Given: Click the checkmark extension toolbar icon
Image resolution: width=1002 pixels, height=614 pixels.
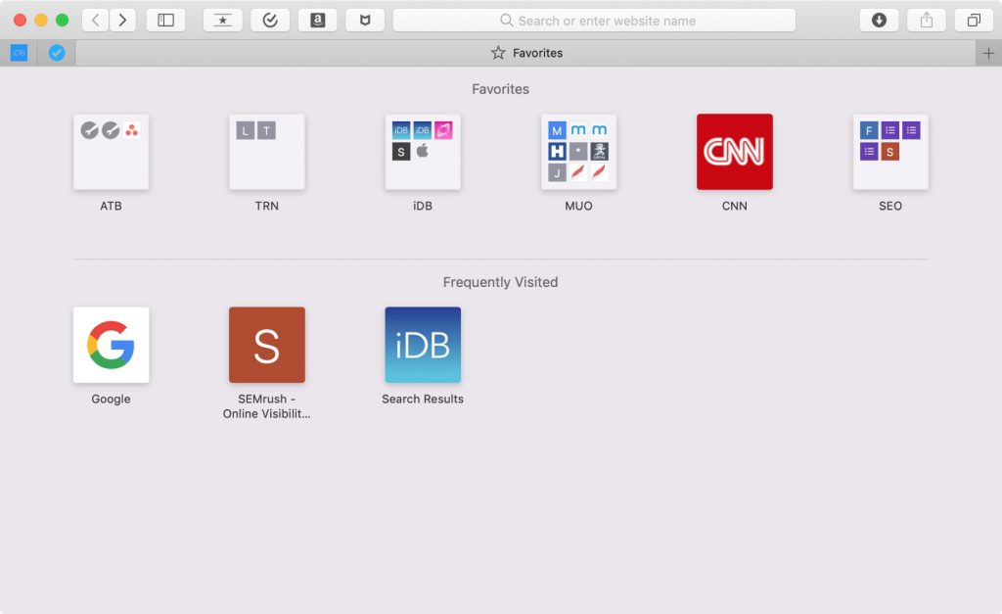Looking at the screenshot, I should pyautogui.click(x=270, y=20).
